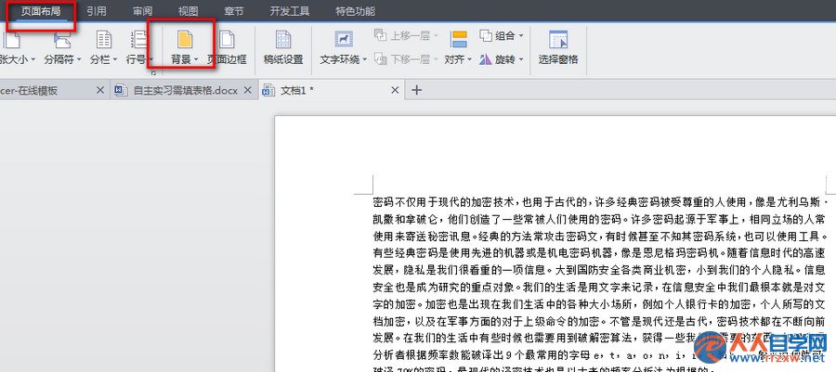This screenshot has width=836, height=372.
Task: Close the 自主实习需填表格.docx tab
Action: point(247,91)
